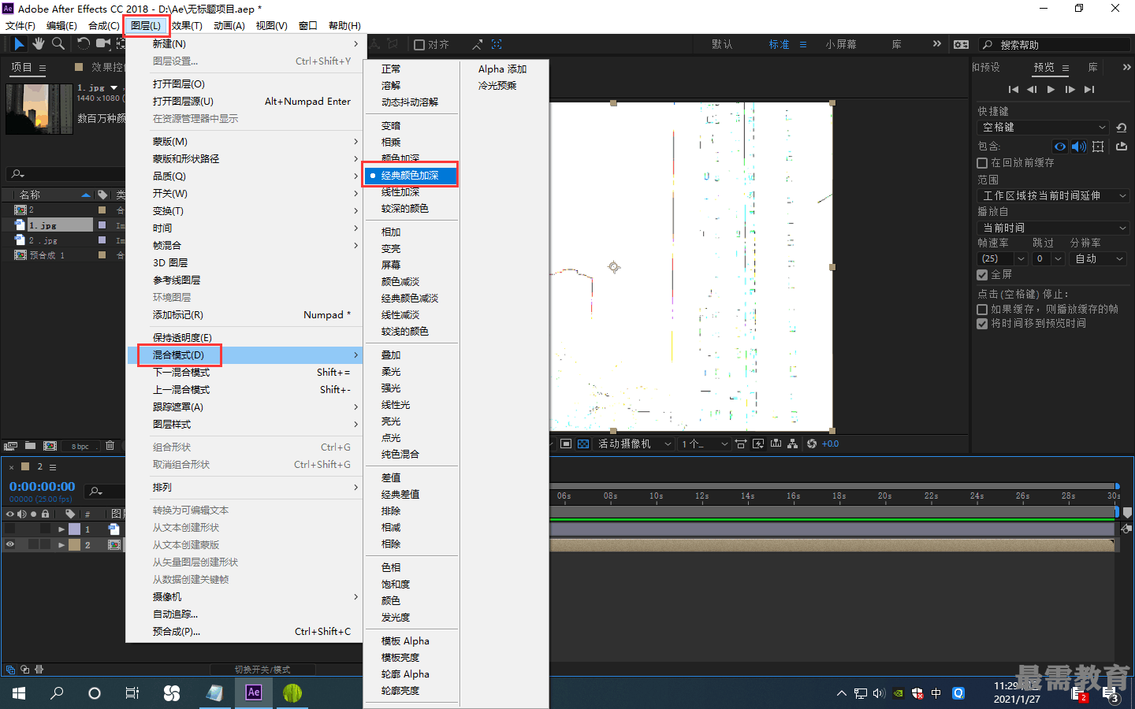This screenshot has height=709, width=1135.
Task: Switch to 小屏幕 workspace
Action: [841, 45]
